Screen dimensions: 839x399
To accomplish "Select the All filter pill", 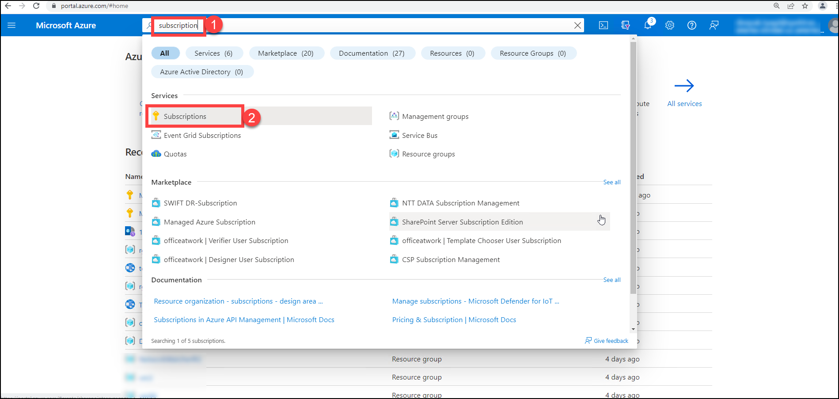I will click(165, 53).
